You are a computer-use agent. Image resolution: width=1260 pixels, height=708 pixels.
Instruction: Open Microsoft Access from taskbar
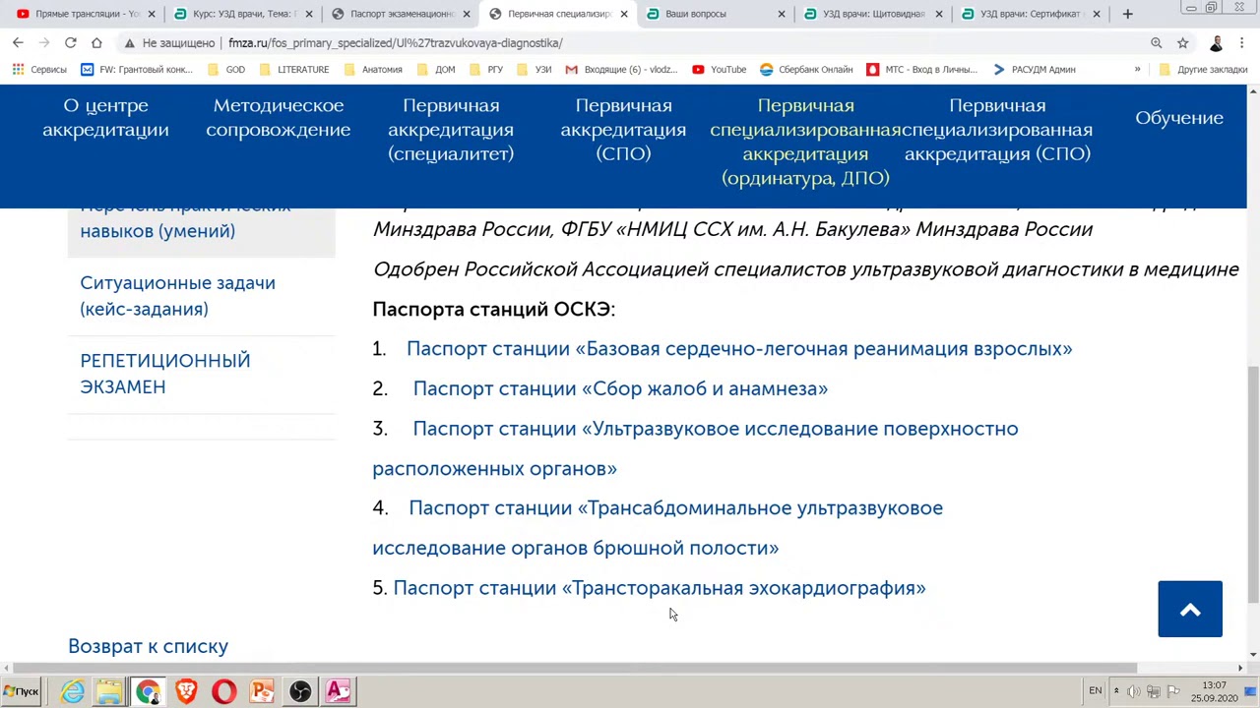[338, 691]
